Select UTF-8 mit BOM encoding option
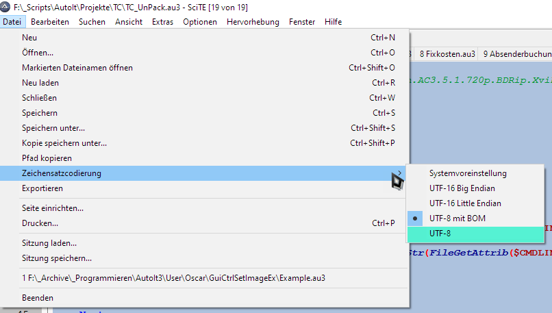 tap(459, 218)
